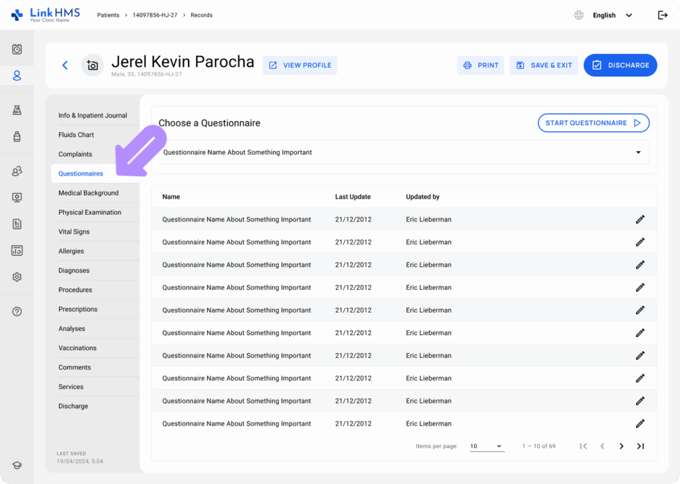Click the View Profile button
Image resolution: width=680 pixels, height=484 pixels.
(299, 65)
